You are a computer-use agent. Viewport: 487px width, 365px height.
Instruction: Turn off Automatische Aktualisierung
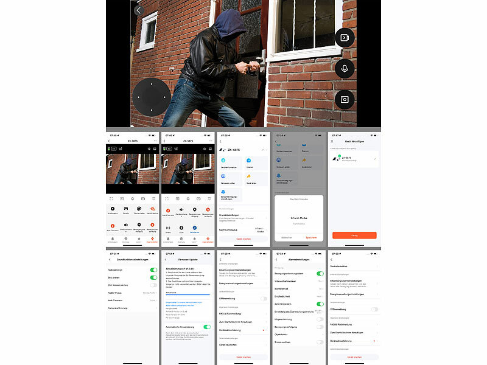(206, 327)
